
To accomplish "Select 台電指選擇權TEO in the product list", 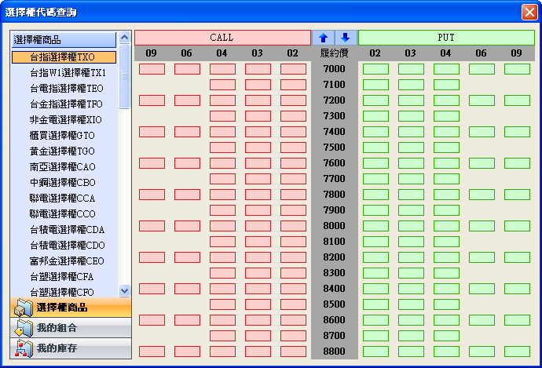I will pos(66,89).
